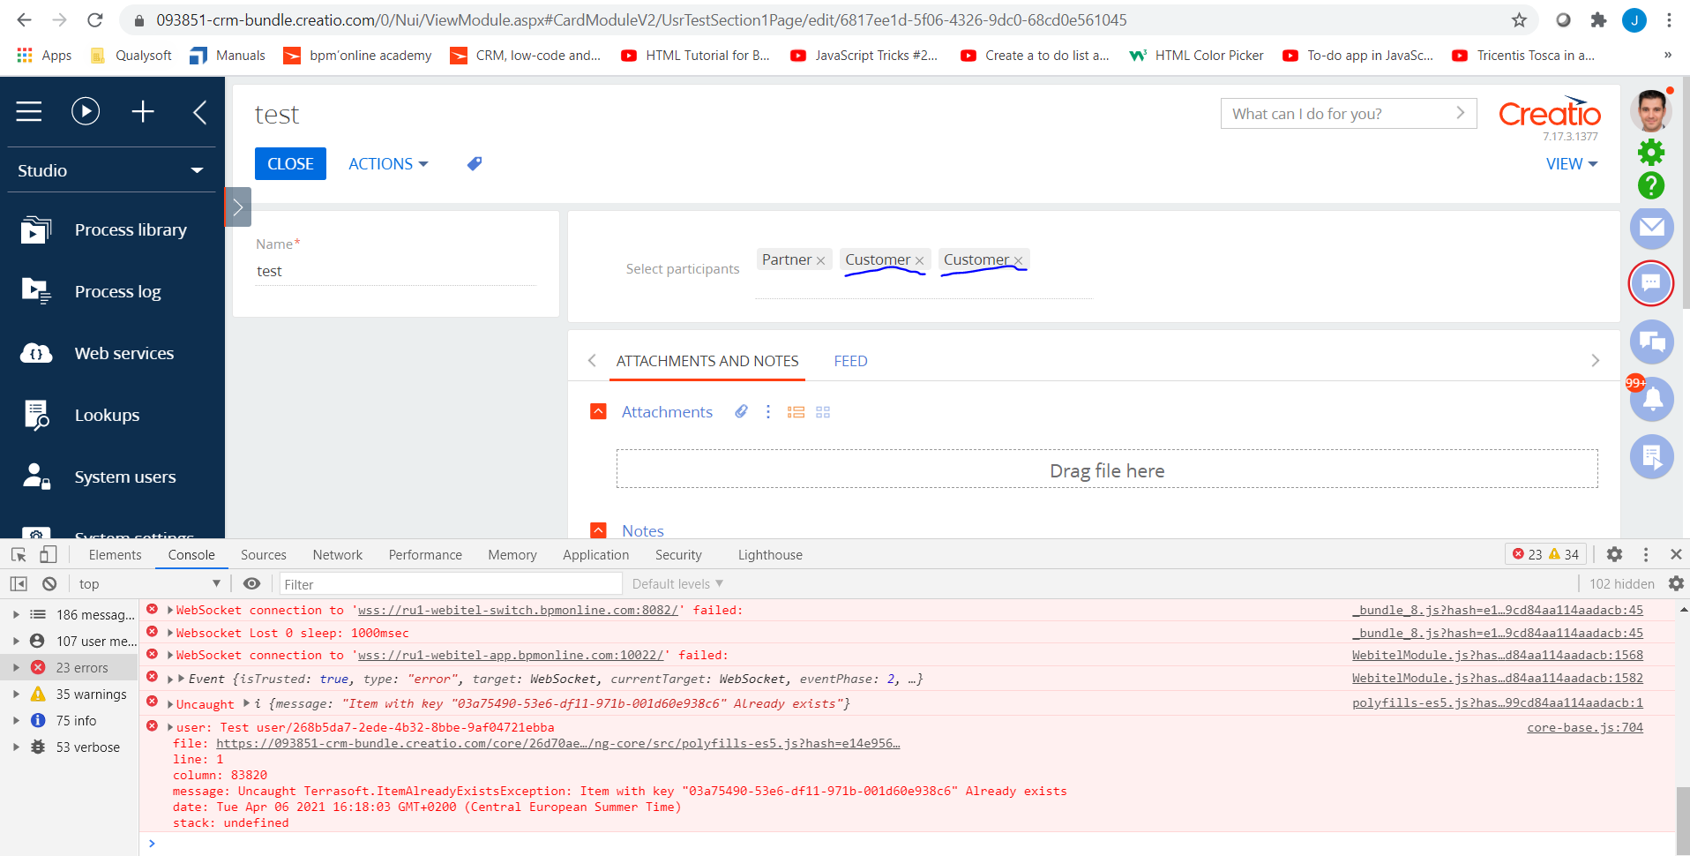
Task: Bookmark this page star icon
Action: pos(1519,19)
